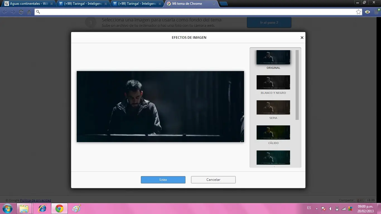Open Internet Explorer from the taskbar
Viewport: 381px width, 214px height.
pos(42,208)
